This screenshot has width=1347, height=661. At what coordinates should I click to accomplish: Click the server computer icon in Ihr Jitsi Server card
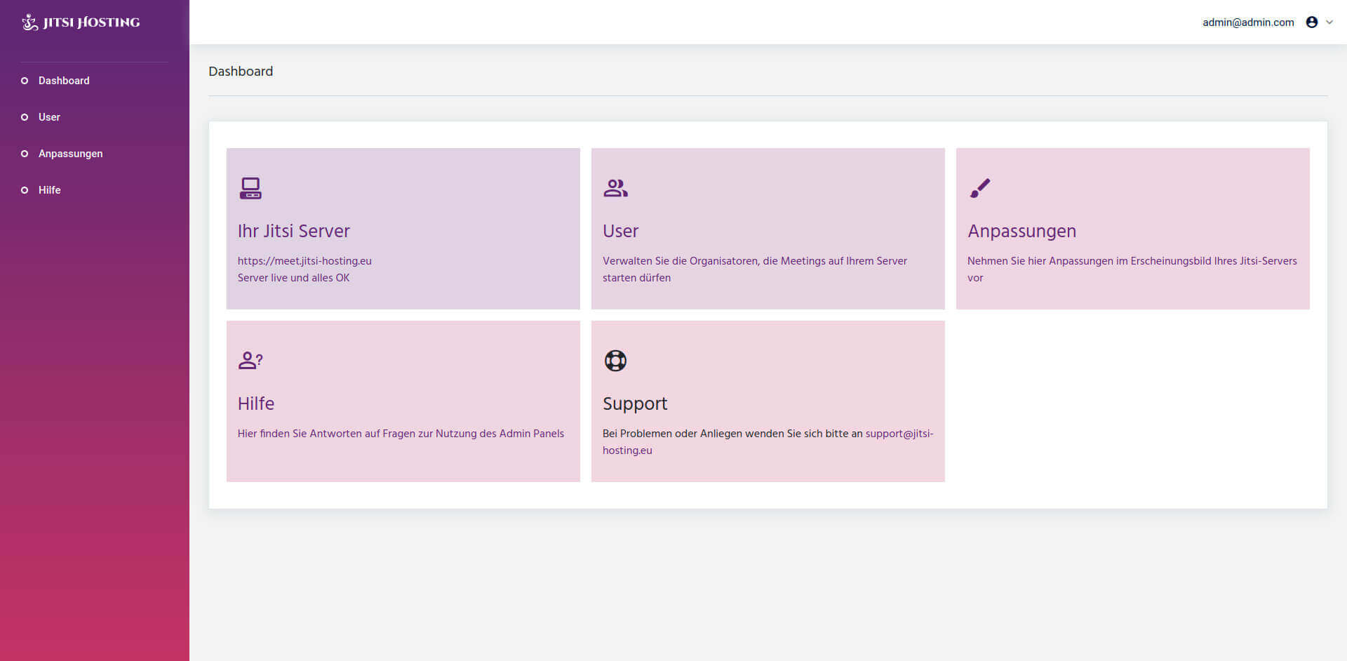(250, 188)
